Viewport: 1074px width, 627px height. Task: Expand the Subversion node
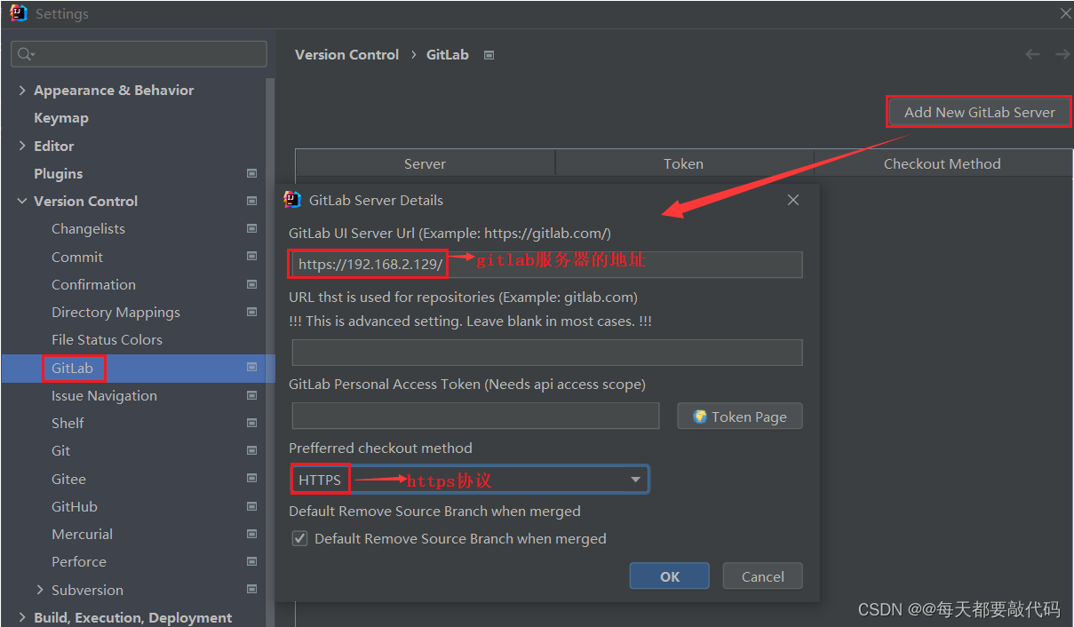tap(40, 590)
